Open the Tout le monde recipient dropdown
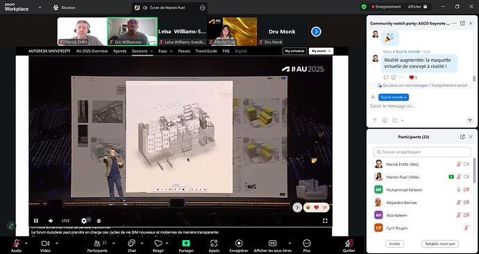The width and height of the screenshot is (479, 254). pyautogui.click(x=394, y=97)
